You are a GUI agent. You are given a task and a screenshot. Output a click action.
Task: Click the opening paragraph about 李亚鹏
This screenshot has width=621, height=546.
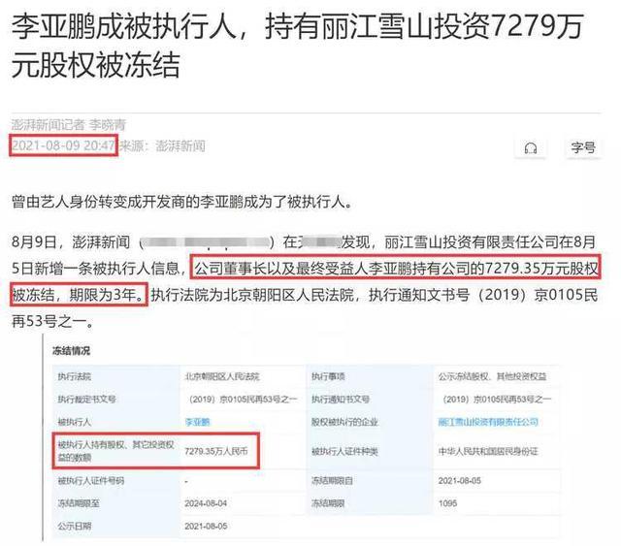181,202
